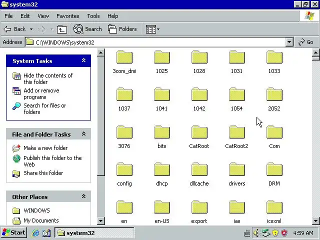
Task: Select the en folder icon
Action: tap(124, 207)
